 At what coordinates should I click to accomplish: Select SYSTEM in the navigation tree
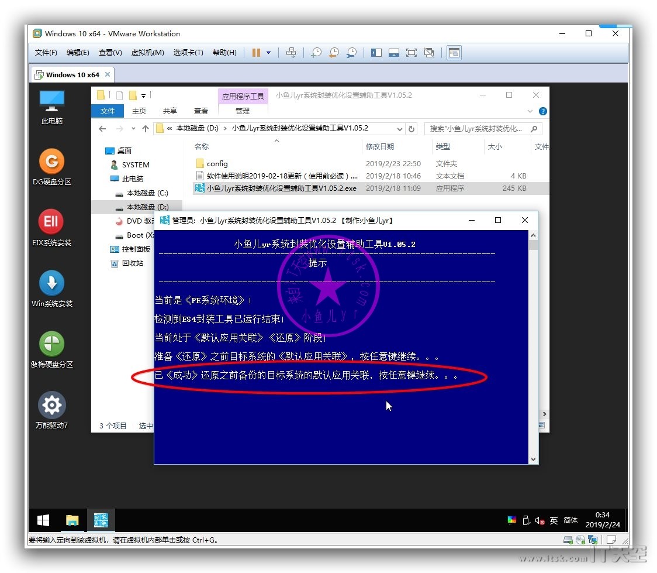pos(130,165)
